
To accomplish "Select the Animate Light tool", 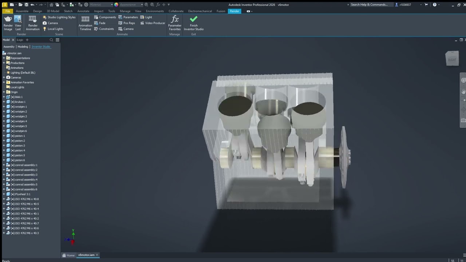I will tap(146, 17).
